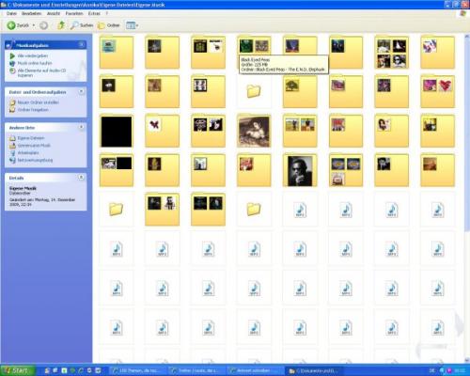The height and width of the screenshot is (376, 470).
Task: Open the Bearbeiten menu
Action: pos(31,13)
